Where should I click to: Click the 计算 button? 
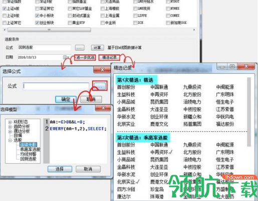[97, 48]
